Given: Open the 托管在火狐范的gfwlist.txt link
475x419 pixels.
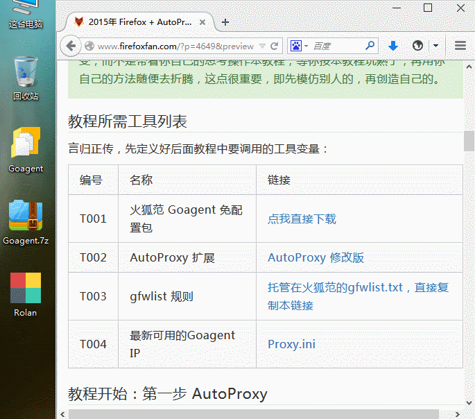Looking at the screenshot, I should pyautogui.click(x=358, y=296).
